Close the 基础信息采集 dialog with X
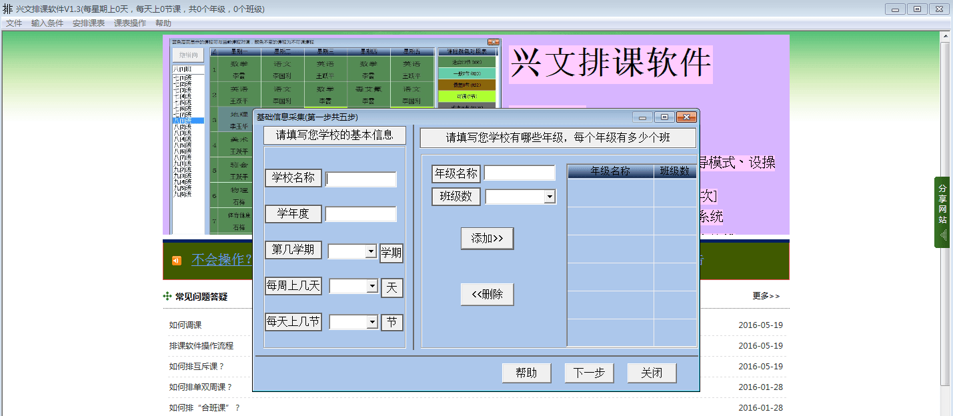 686,117
